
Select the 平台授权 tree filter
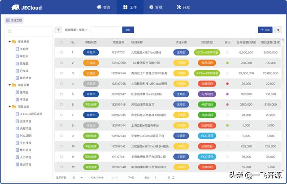coord(26,143)
